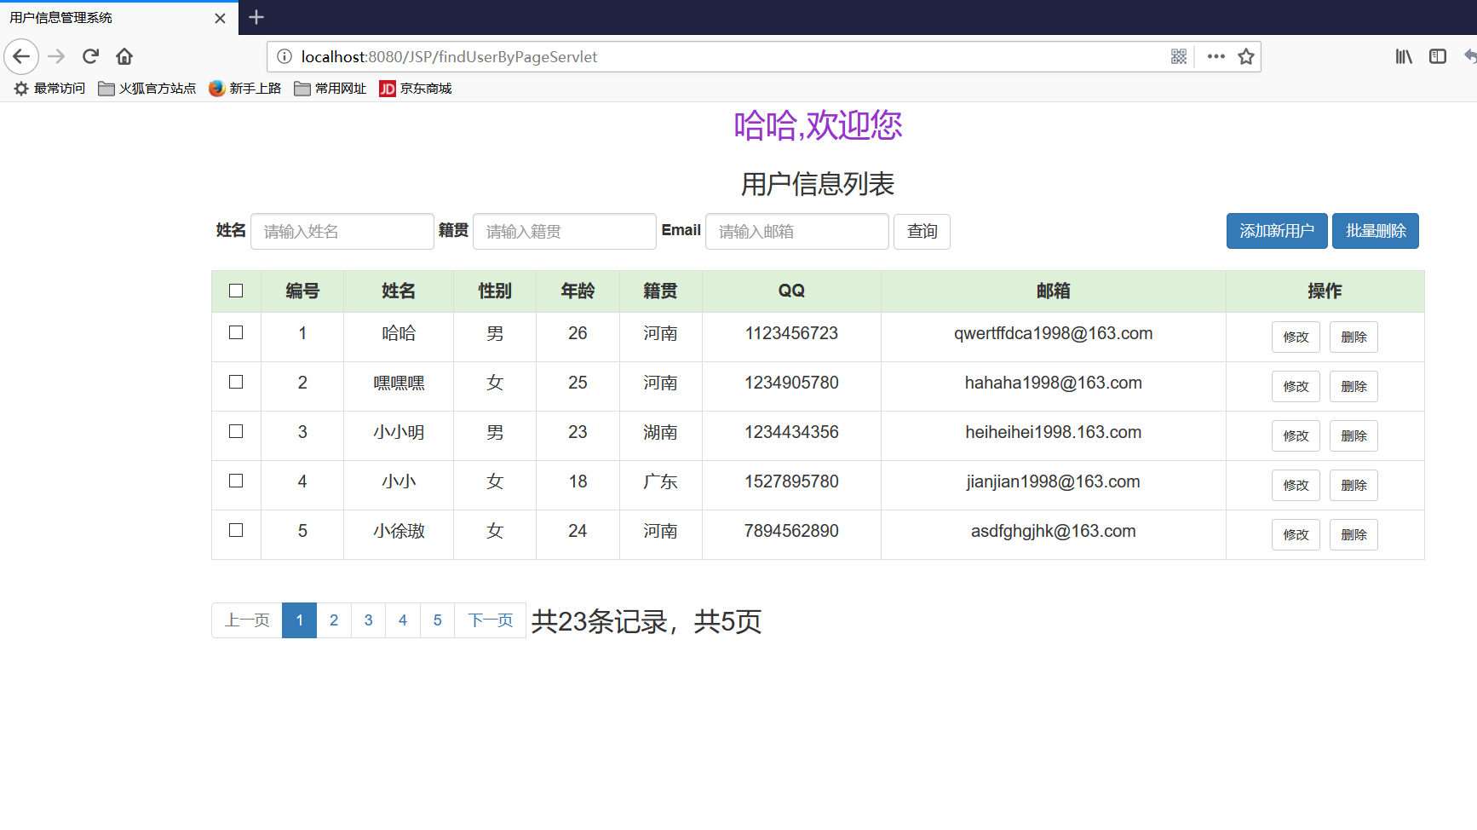Image resolution: width=1477 pixels, height=830 pixels.
Task: Select the checkbox for user 小徐璈
Action: point(236,530)
